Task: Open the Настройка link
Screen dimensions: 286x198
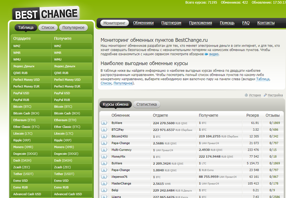Action: click(x=275, y=95)
